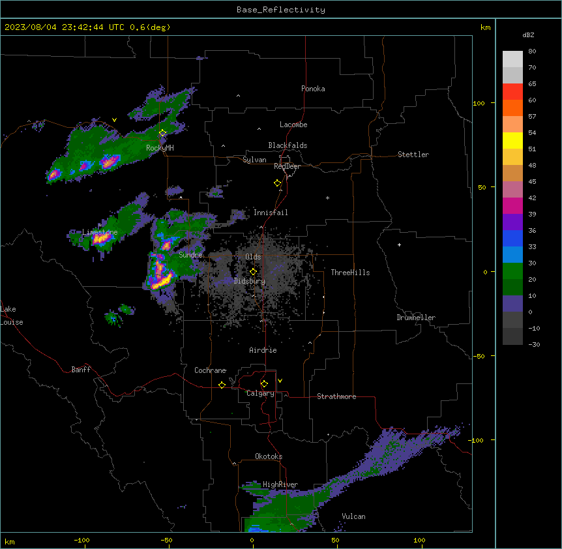Viewport: 562px width, 549px height.
Task: Click the Base_Reflectivity title text
Action: 281,10
